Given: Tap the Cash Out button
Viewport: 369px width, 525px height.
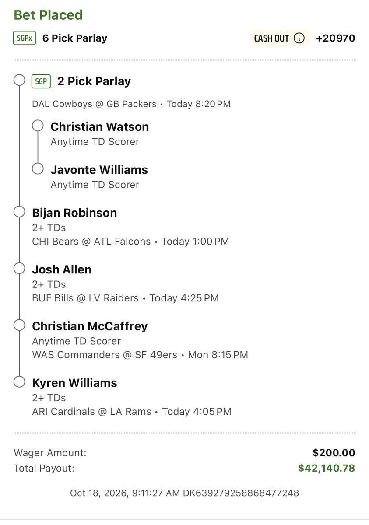Looking at the screenshot, I should [279, 38].
